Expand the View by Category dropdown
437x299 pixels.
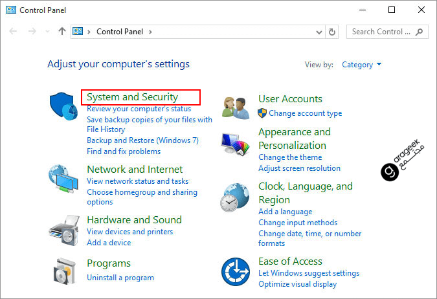click(x=361, y=65)
